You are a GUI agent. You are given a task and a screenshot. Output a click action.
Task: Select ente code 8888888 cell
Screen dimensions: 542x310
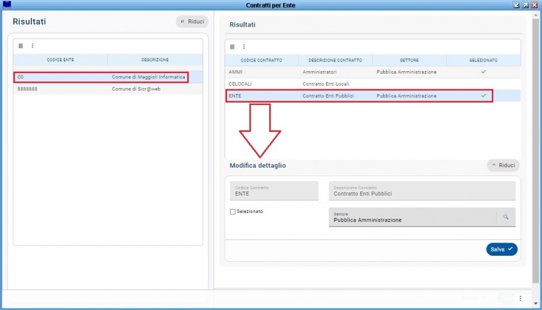click(27, 89)
